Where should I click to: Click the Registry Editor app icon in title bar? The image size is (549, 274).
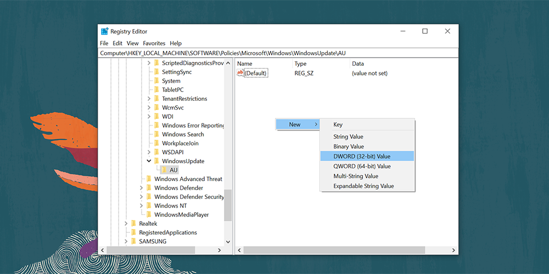pyautogui.click(x=104, y=31)
